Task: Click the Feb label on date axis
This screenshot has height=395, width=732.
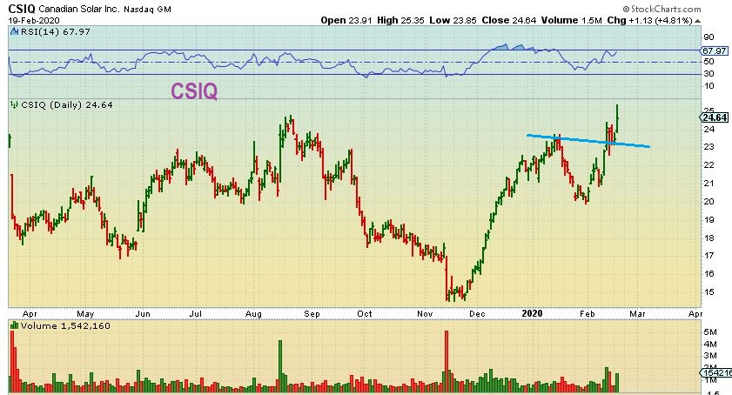Action: (588, 314)
